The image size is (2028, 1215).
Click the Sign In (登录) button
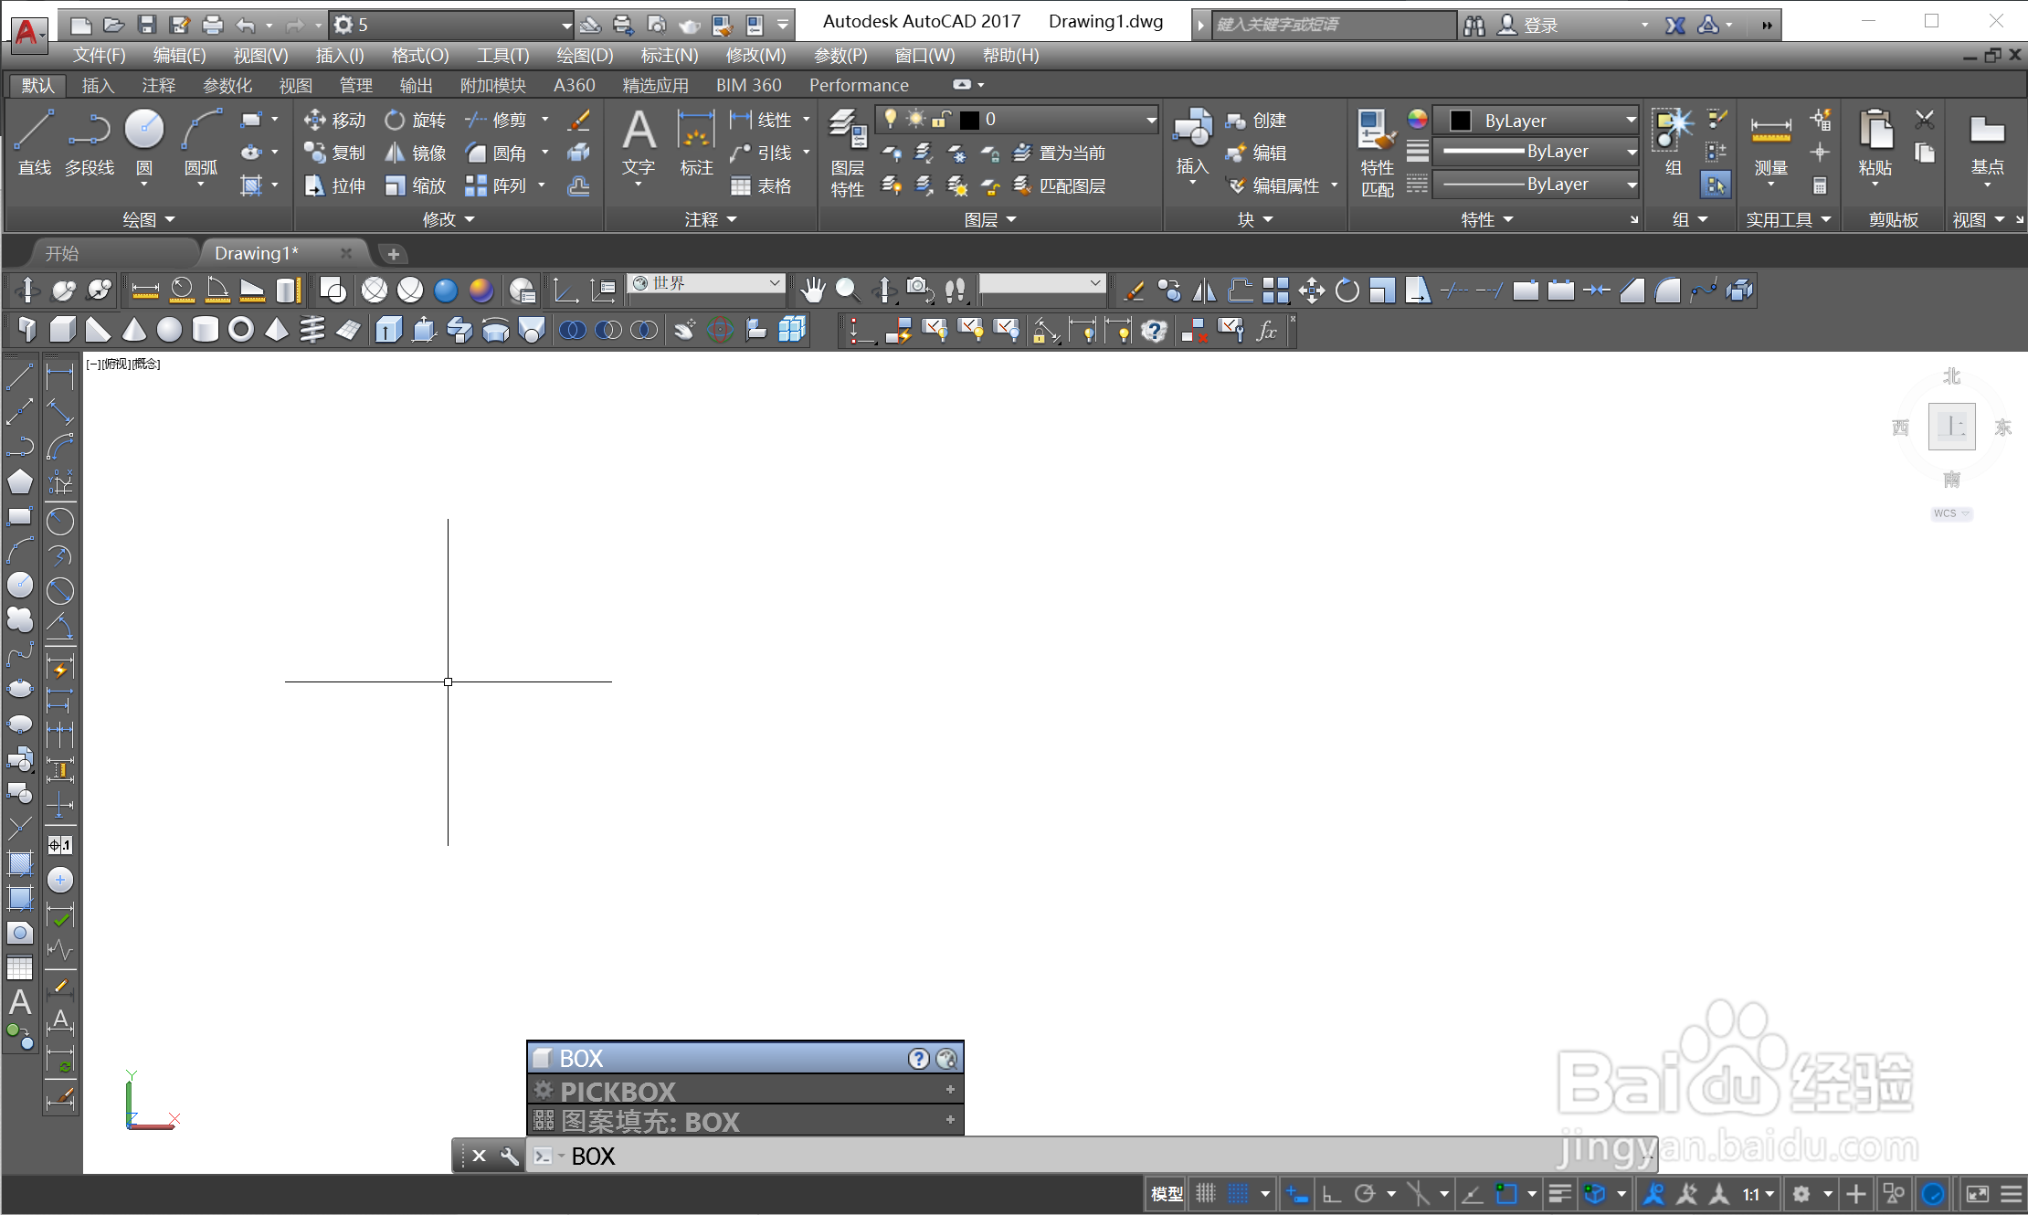[1540, 25]
